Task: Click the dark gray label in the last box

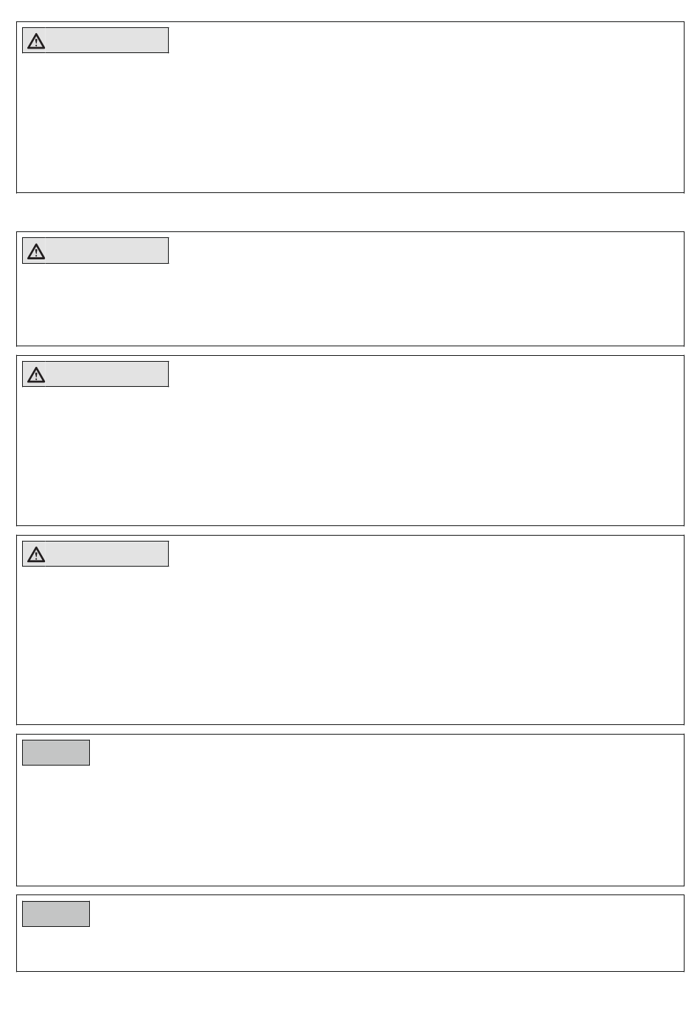Action: tap(56, 914)
